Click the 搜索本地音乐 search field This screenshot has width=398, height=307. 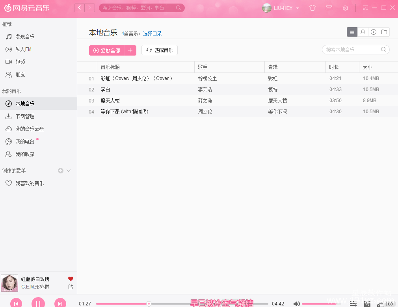click(x=355, y=50)
